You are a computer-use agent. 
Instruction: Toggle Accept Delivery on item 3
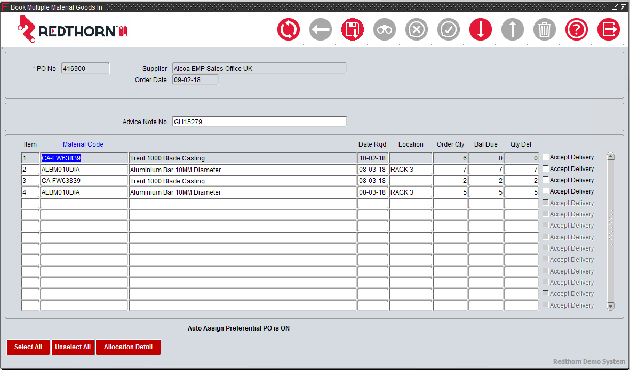545,179
